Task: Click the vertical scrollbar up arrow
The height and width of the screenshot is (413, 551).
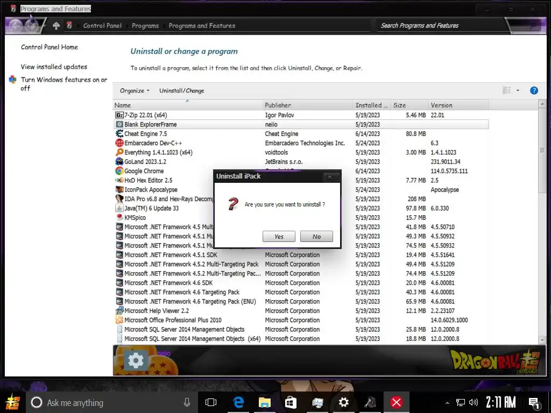Action: coord(542,104)
